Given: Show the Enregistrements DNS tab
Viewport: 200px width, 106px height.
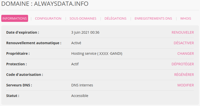Looking at the screenshot, I should (x=153, y=19).
